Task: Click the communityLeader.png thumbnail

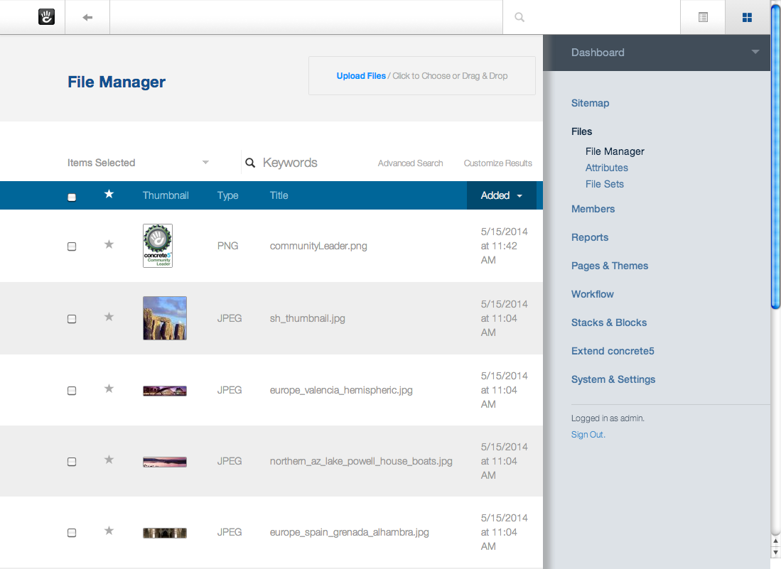Action: click(157, 246)
